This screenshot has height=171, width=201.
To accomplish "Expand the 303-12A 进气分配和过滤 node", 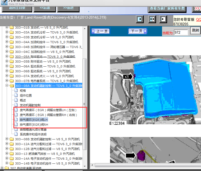I will click(7, 144).
